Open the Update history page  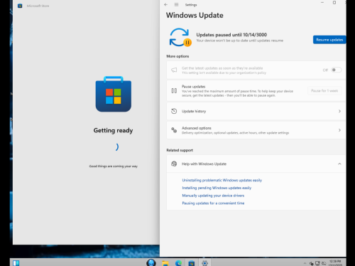256,111
